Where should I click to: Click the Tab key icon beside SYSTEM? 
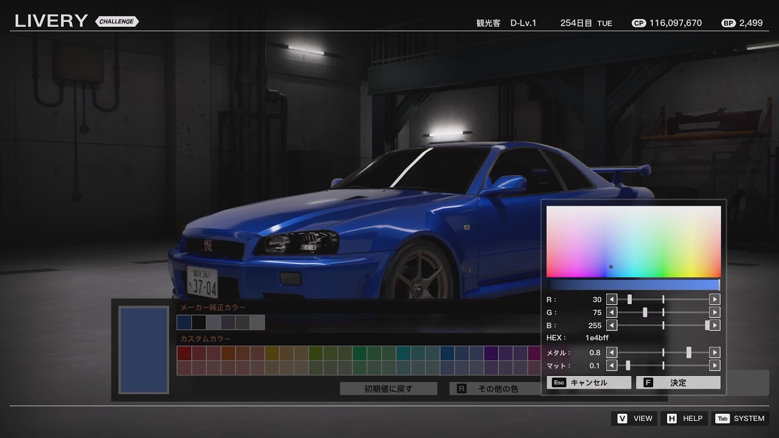pos(722,419)
